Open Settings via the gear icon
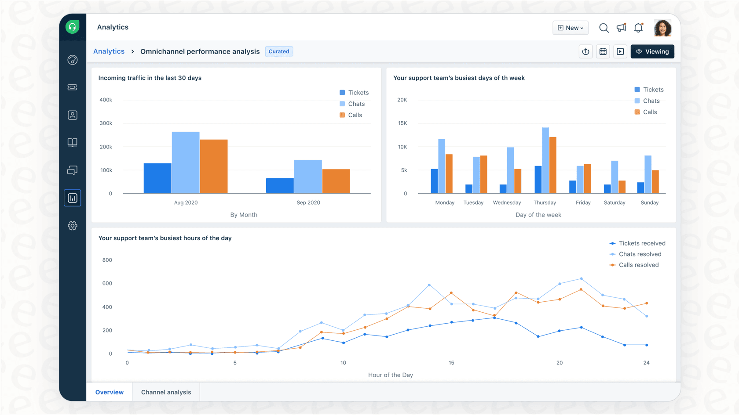 (x=72, y=226)
